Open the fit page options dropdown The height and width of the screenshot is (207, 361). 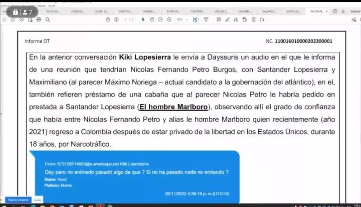[196, 20]
